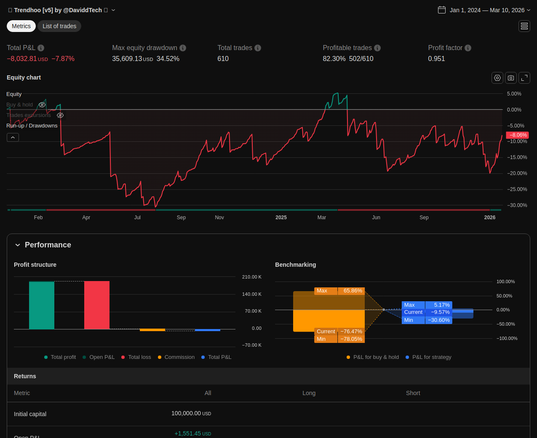
Task: Expand the equity chart to fullscreen
Action: (x=524, y=78)
